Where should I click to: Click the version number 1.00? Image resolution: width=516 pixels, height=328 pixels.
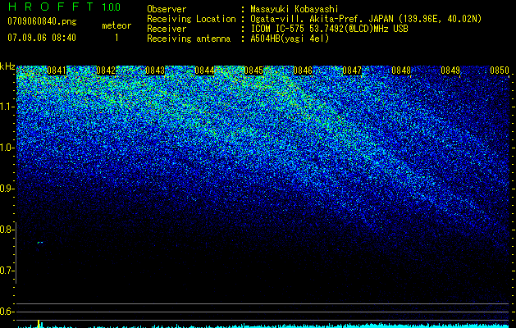point(112,7)
